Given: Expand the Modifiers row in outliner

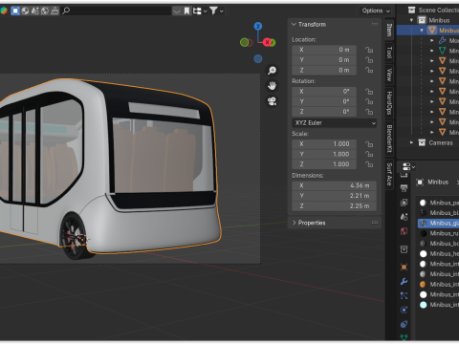Looking at the screenshot, I should click(x=432, y=40).
